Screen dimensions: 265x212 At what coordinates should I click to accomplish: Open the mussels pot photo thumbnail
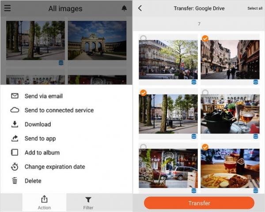(230, 114)
